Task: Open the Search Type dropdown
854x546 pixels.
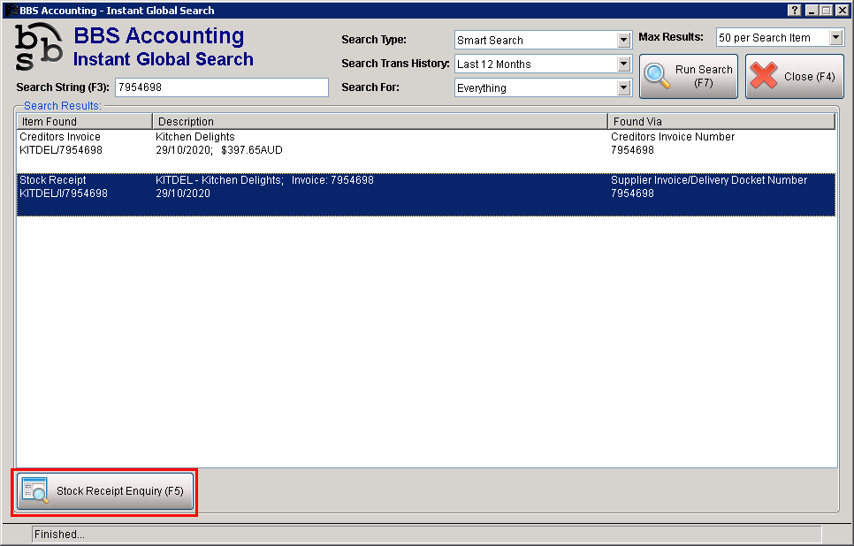Action: pos(623,40)
